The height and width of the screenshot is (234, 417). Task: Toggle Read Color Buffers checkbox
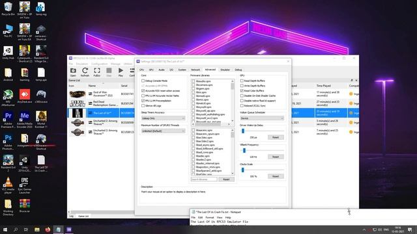(242, 91)
